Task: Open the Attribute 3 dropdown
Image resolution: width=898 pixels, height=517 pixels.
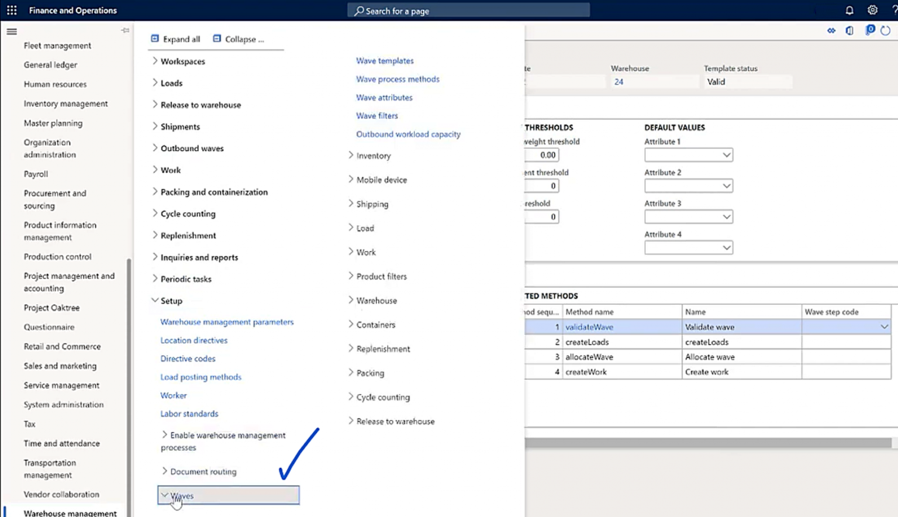Action: tap(726, 217)
